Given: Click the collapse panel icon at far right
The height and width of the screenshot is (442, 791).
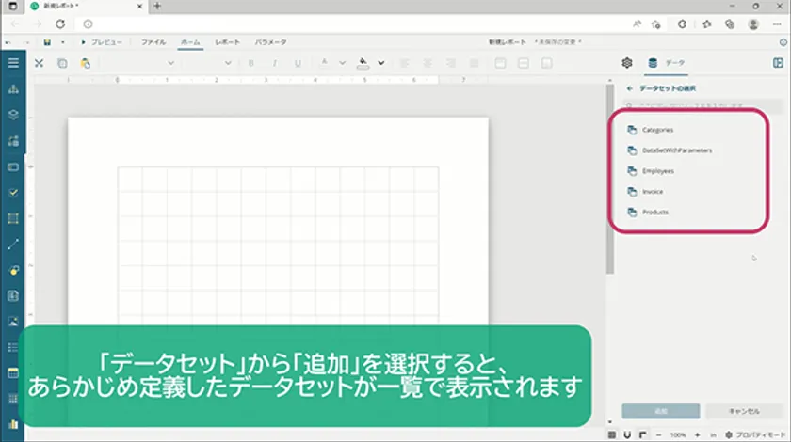Looking at the screenshot, I should point(778,63).
